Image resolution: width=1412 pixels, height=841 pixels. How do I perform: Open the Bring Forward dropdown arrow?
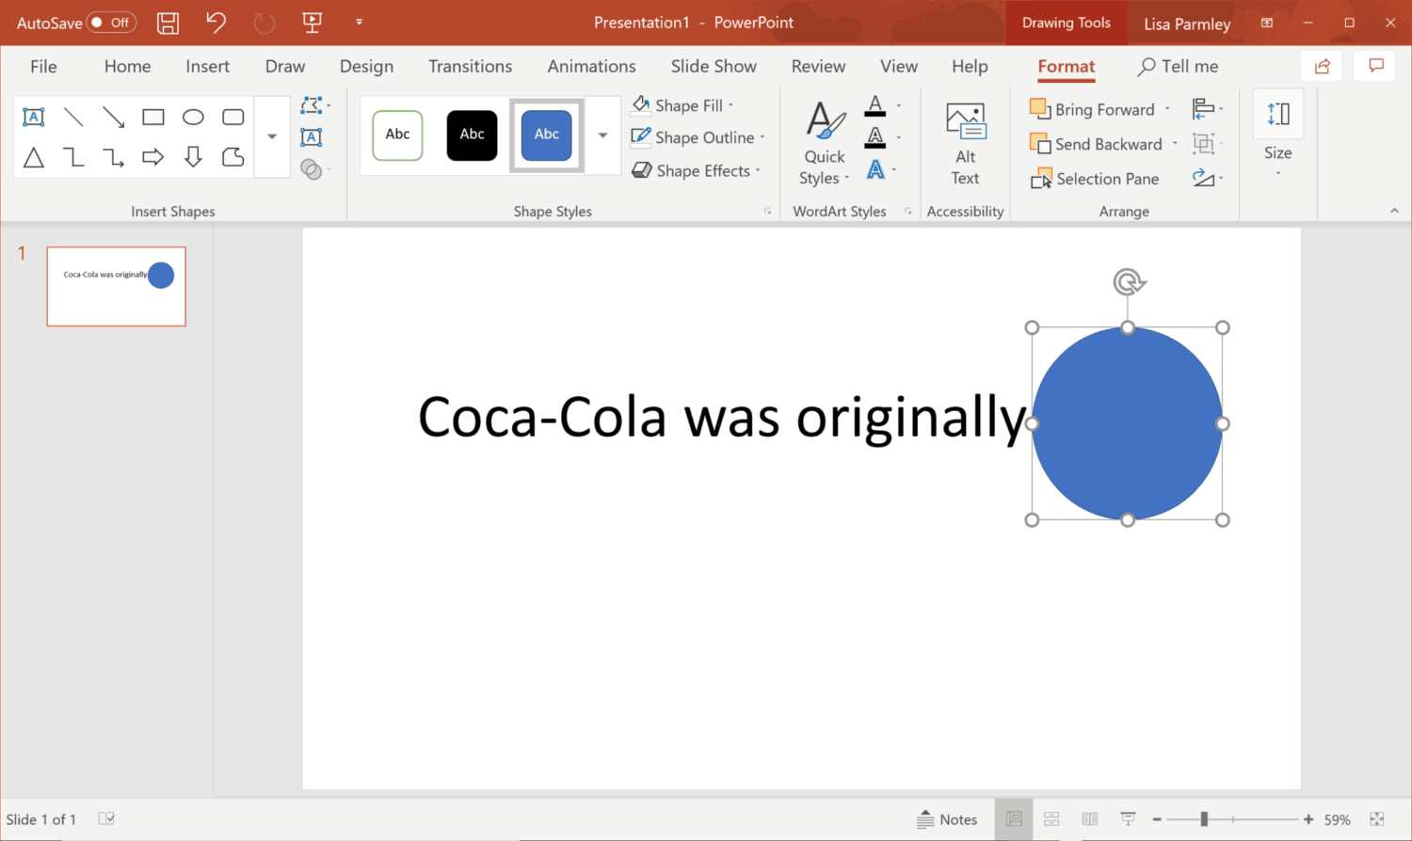(1167, 109)
